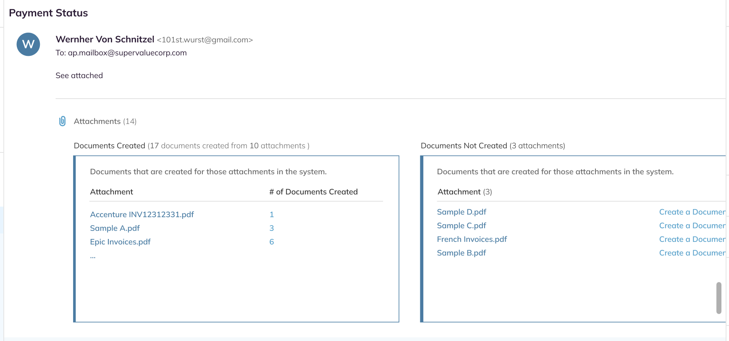Create a Document for Sample B.pdf

[x=692, y=253]
